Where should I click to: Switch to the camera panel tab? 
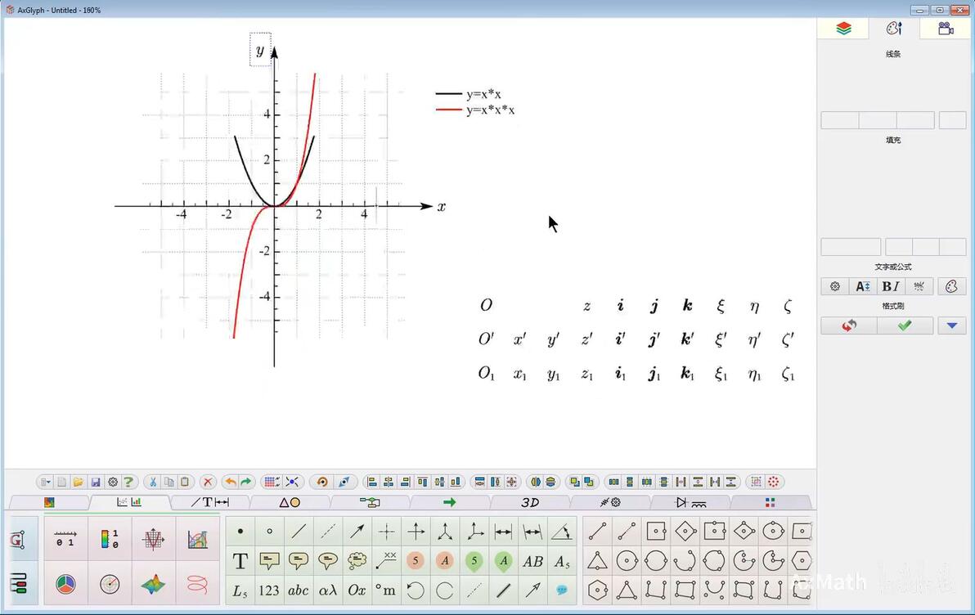pyautogui.click(x=946, y=29)
